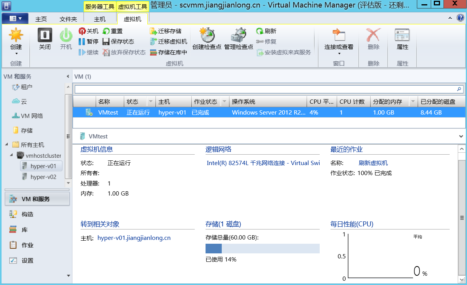The image size is (467, 285).
Task: Select the hyper-v02 host node
Action: (39, 177)
